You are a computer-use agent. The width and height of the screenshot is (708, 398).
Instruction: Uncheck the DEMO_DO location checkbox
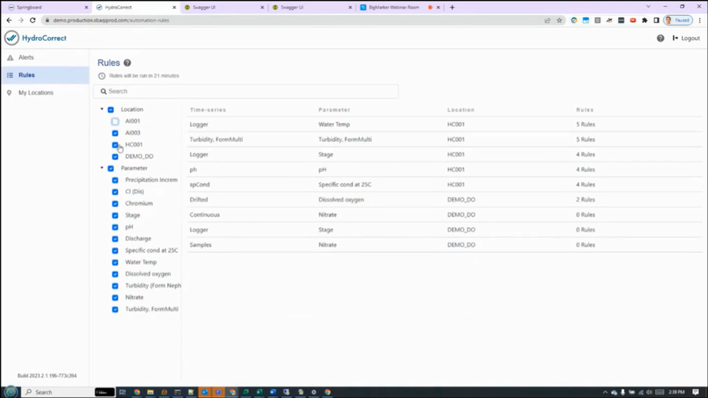pos(115,156)
